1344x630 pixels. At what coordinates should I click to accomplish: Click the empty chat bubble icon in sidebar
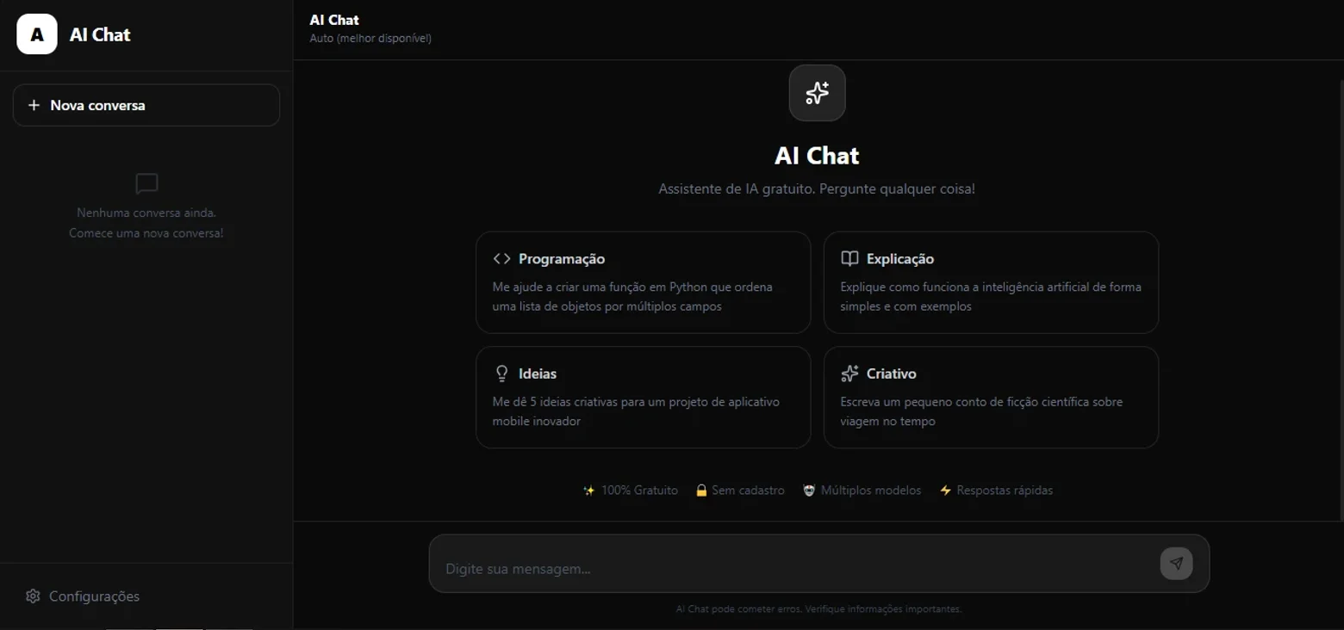pos(147,183)
